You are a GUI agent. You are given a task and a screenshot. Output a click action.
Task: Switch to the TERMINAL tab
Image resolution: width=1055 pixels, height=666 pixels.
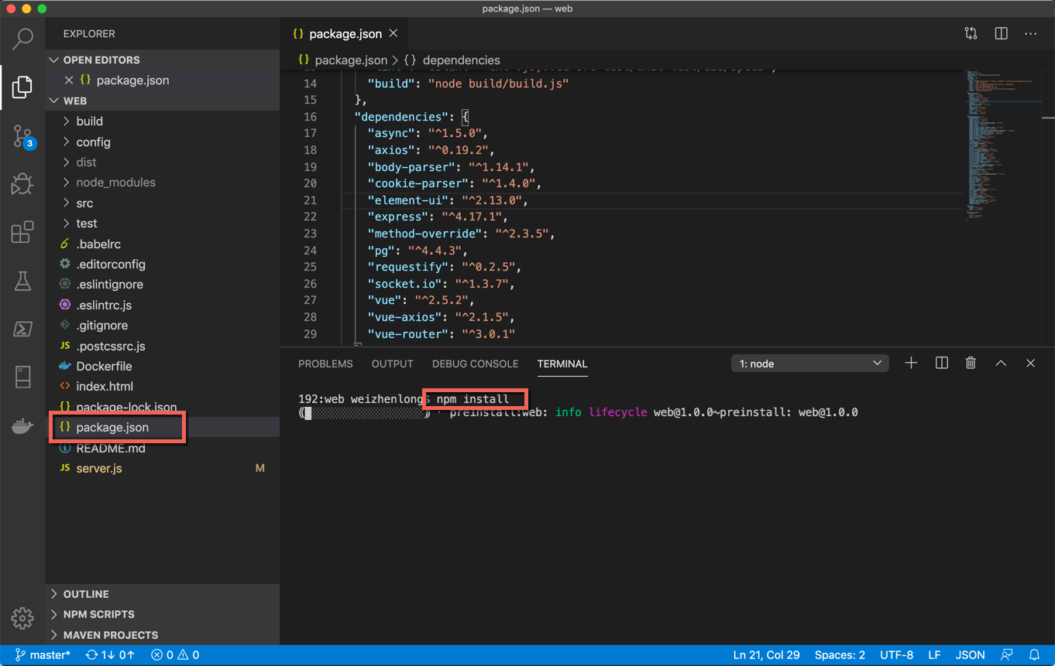(x=562, y=364)
